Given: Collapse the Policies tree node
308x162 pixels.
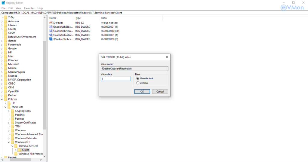Looking at the screenshot, I should pos(2,99).
